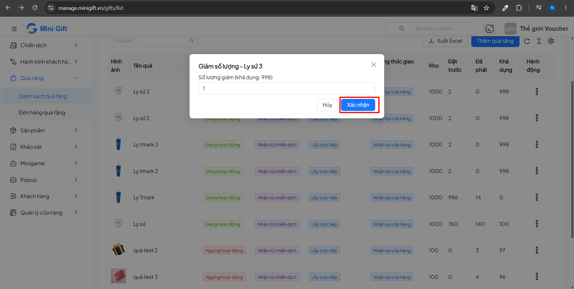Open the Popup menu item

click(44, 180)
